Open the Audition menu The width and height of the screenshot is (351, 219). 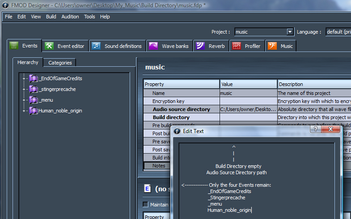coord(70,17)
